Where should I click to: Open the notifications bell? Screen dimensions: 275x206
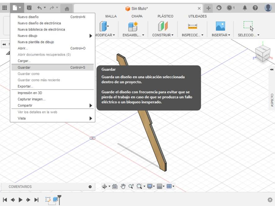tap(245, 8)
